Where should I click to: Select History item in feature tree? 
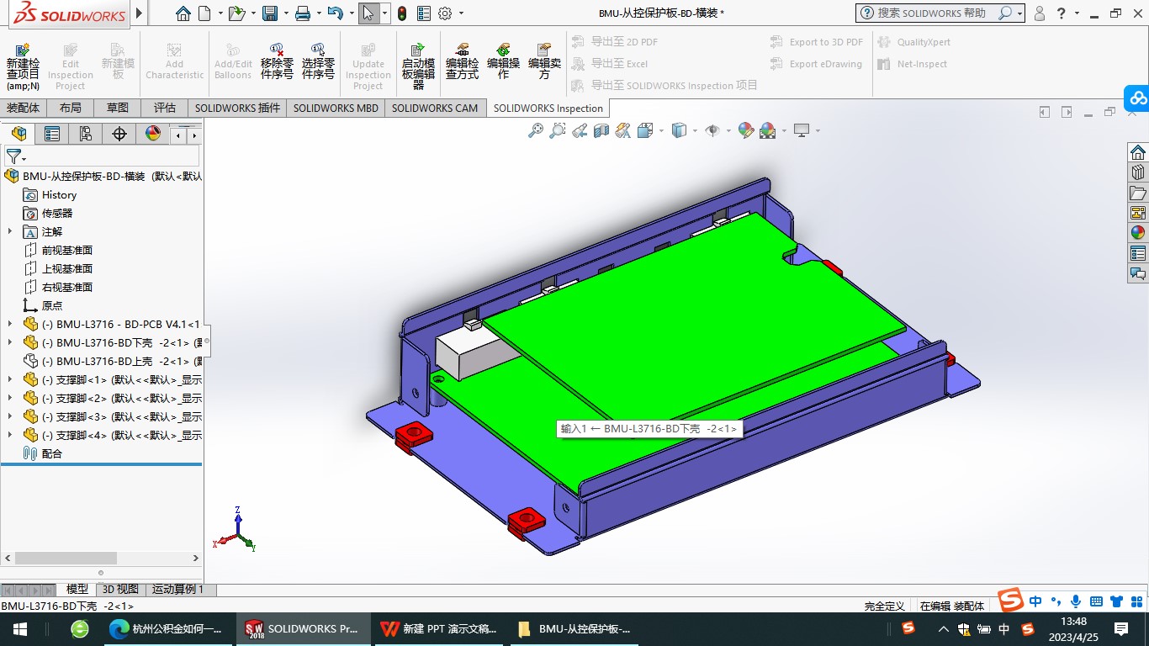click(59, 194)
